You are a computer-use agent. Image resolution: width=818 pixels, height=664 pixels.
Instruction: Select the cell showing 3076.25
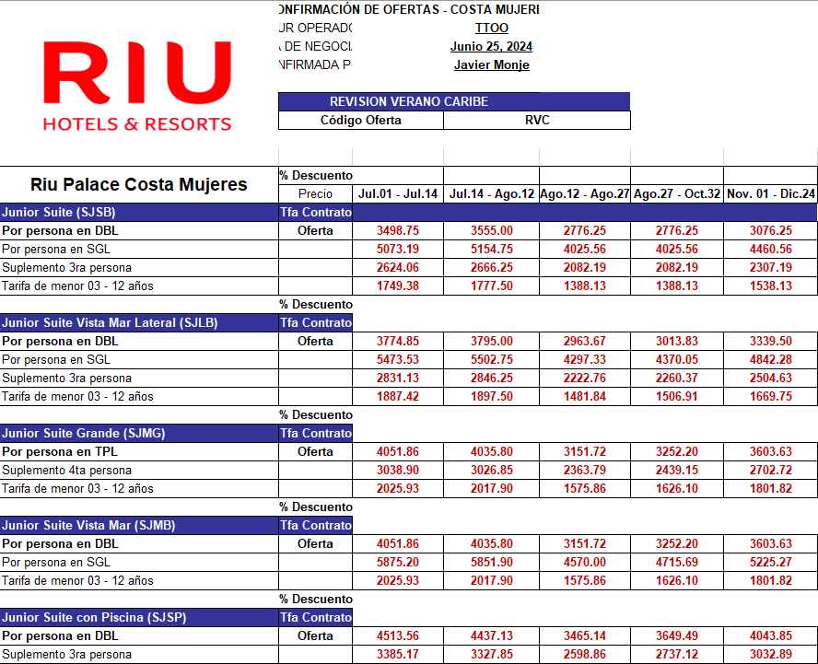pos(770,230)
